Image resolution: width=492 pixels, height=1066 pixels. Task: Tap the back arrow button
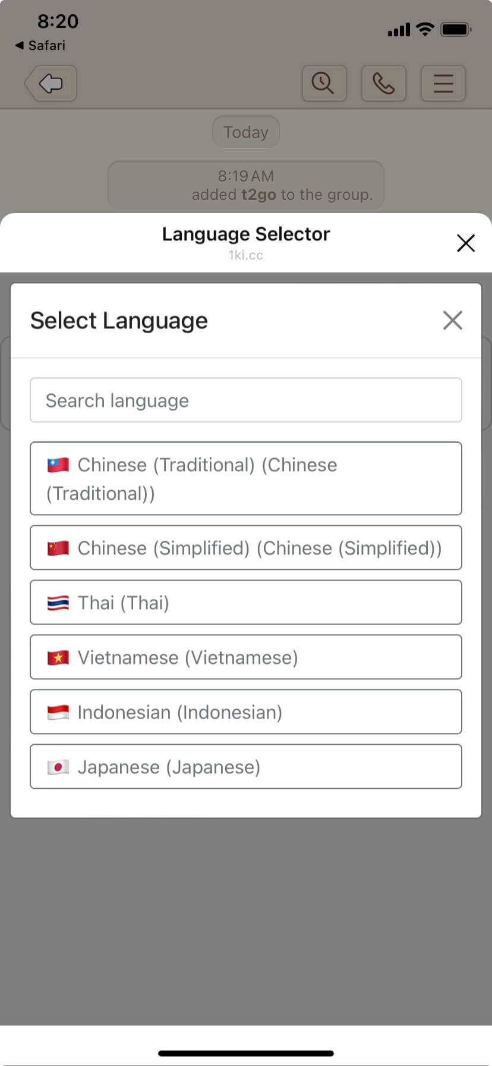51,83
